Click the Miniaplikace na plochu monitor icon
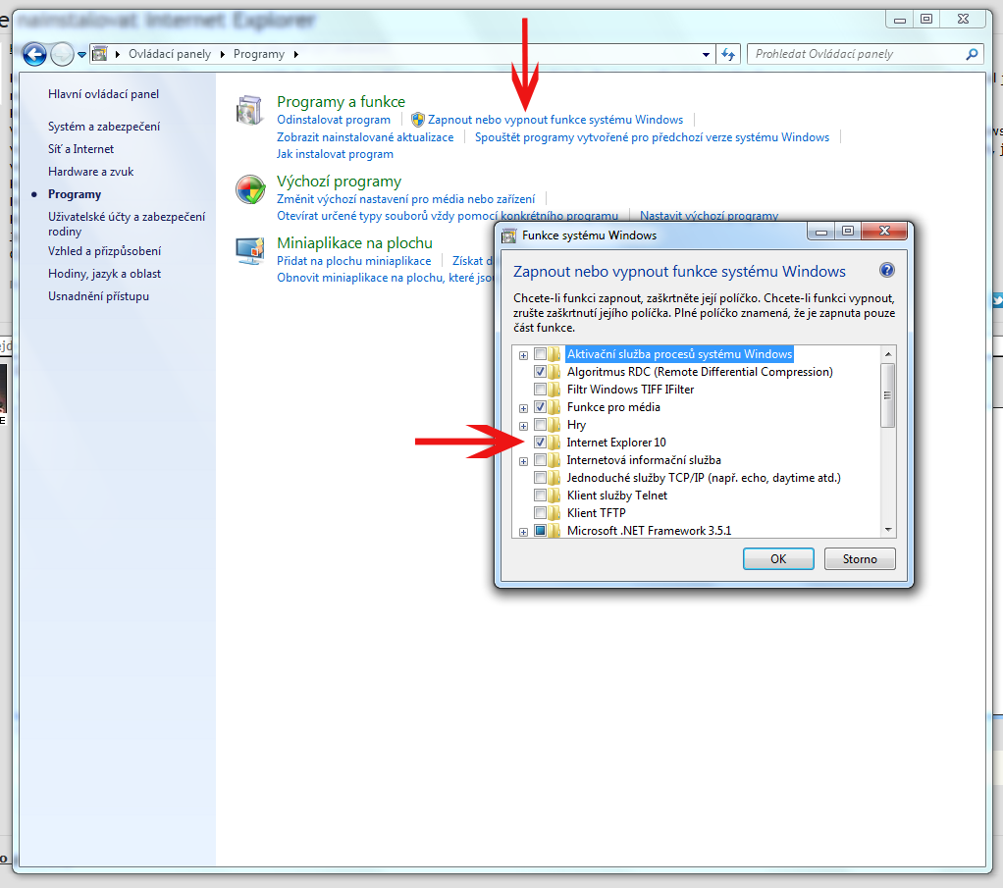 click(x=250, y=251)
